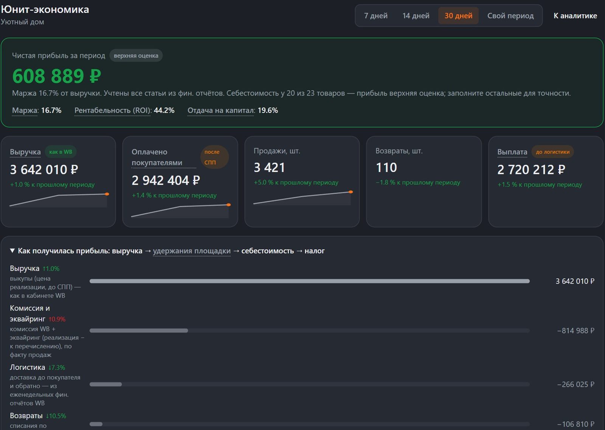This screenshot has height=430, width=605.
Task: Click the Выручка card sparkline chart
Action: (x=59, y=200)
